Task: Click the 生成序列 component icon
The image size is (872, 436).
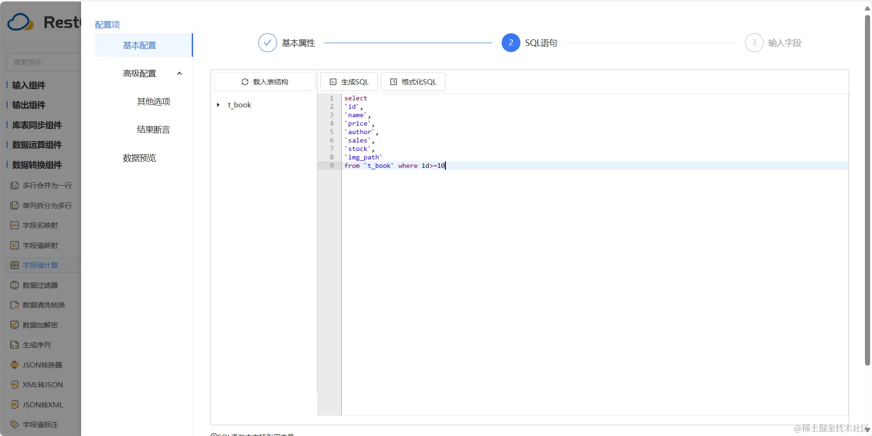Action: click(15, 345)
